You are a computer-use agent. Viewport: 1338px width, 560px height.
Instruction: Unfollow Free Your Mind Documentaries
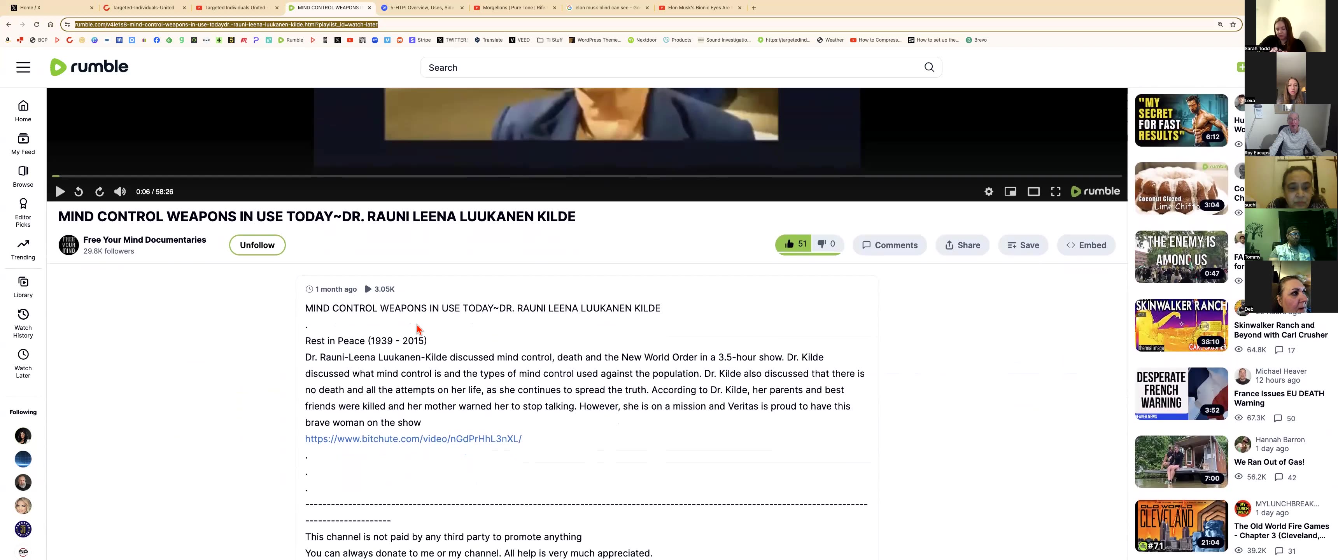pyautogui.click(x=257, y=245)
